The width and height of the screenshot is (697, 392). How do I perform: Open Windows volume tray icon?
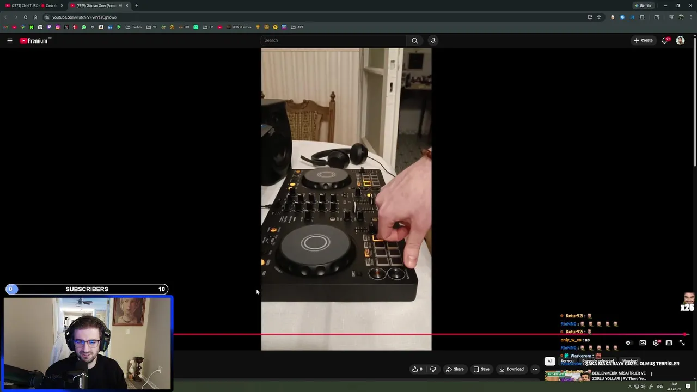click(643, 387)
